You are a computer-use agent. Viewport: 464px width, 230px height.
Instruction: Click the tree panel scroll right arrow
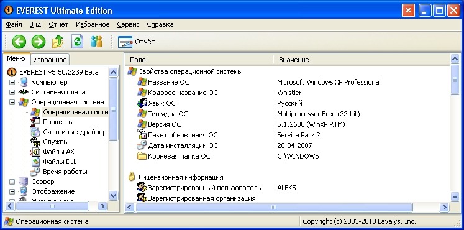click(x=102, y=206)
